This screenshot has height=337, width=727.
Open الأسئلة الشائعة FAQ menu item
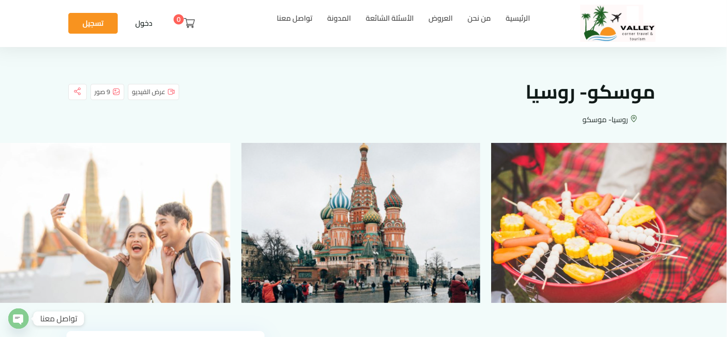point(390,18)
